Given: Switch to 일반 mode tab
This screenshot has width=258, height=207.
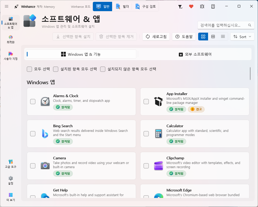Looking at the screenshot, I should pyautogui.click(x=102, y=6).
